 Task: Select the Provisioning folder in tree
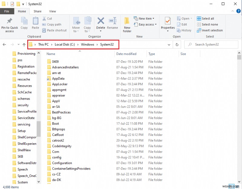click(x=24, y=54)
